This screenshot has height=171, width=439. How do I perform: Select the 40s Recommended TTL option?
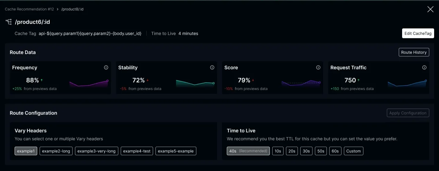pyautogui.click(x=248, y=151)
